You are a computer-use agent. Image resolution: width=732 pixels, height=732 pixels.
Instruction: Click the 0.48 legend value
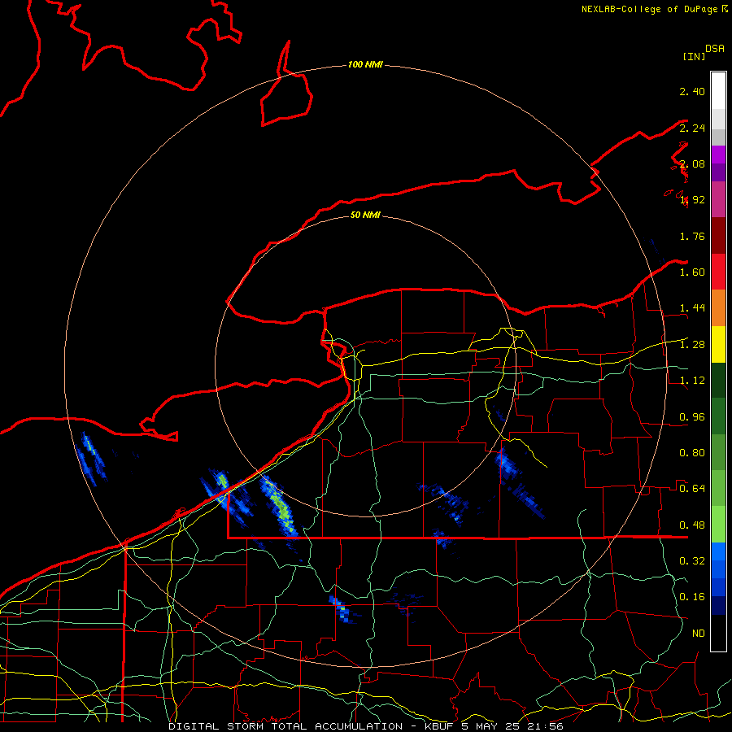coord(692,525)
